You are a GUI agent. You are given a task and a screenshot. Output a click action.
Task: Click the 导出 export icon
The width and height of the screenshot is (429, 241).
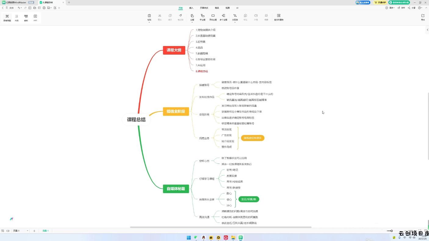pos(423,17)
